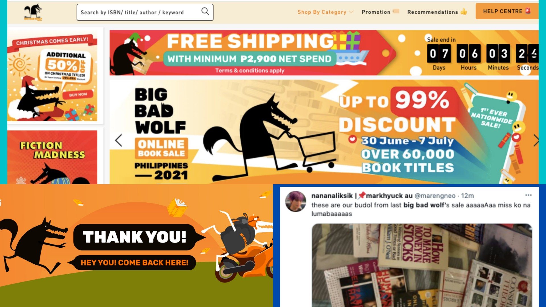The image size is (546, 307).
Task: Click the thumbs-up icon beside Recommendations
Action: [x=464, y=12]
